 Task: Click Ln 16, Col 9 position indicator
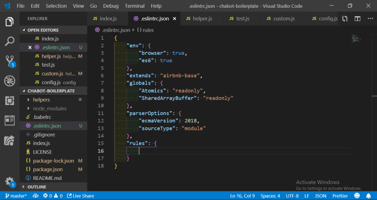[242, 196]
